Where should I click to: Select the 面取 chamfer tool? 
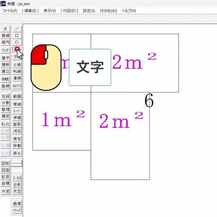[17, 124]
